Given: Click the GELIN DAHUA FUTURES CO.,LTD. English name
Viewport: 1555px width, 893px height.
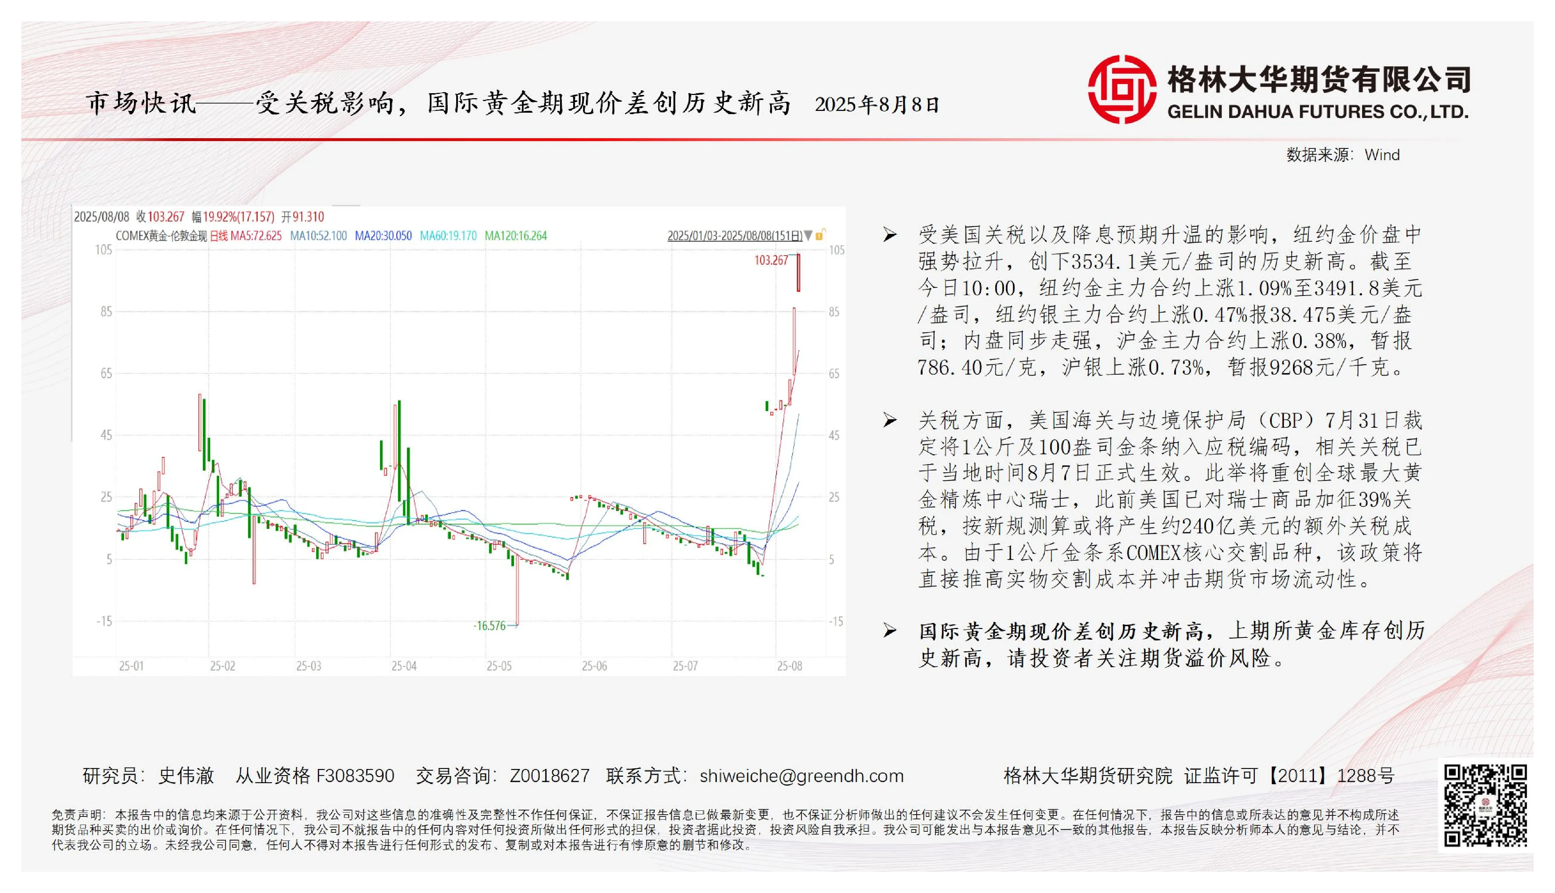Looking at the screenshot, I should click(1318, 112).
